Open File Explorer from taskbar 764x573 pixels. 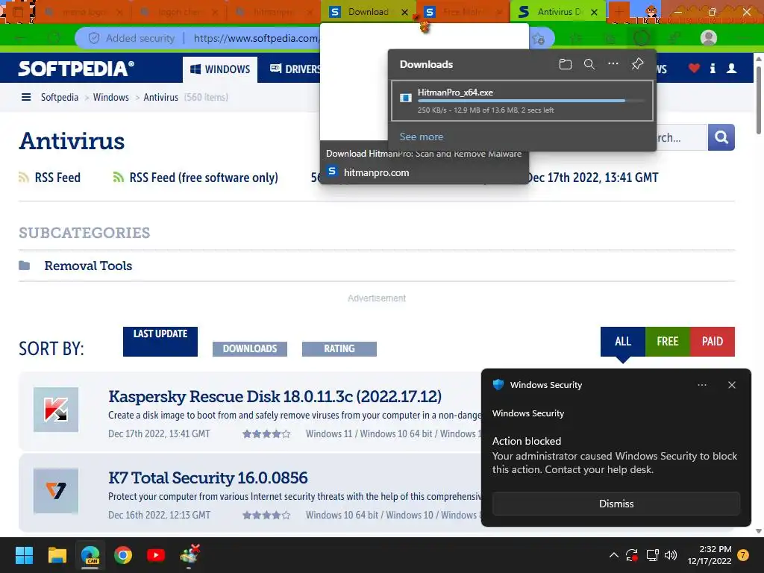point(57,555)
